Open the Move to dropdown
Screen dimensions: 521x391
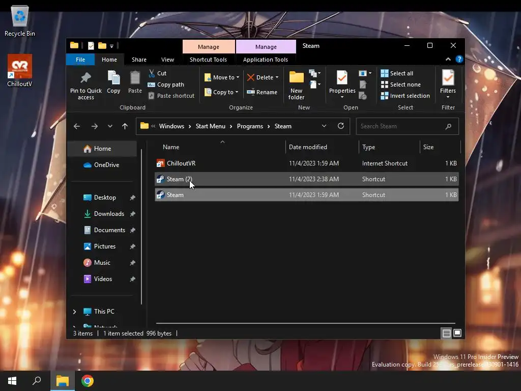click(222, 77)
